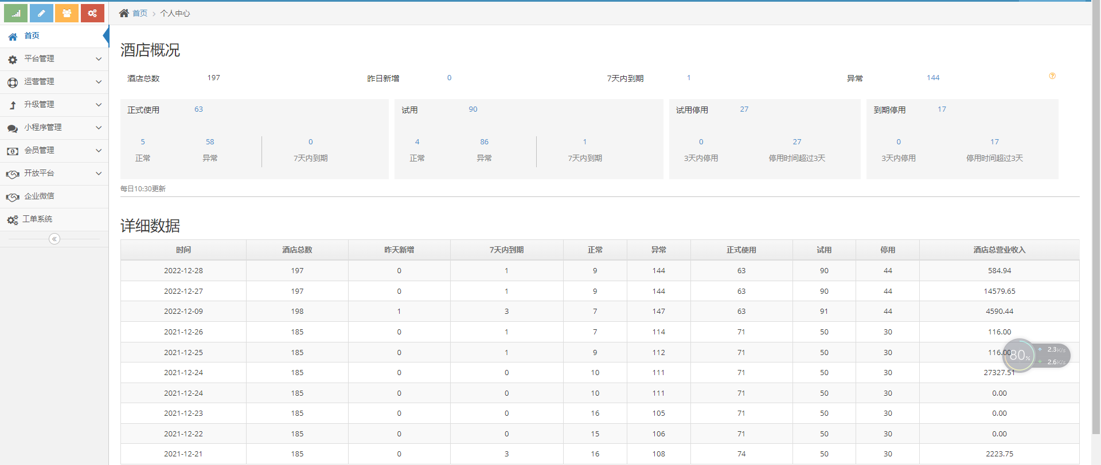Click the money icon beside 会员管理
This screenshot has height=465, width=1101.
pos(13,151)
